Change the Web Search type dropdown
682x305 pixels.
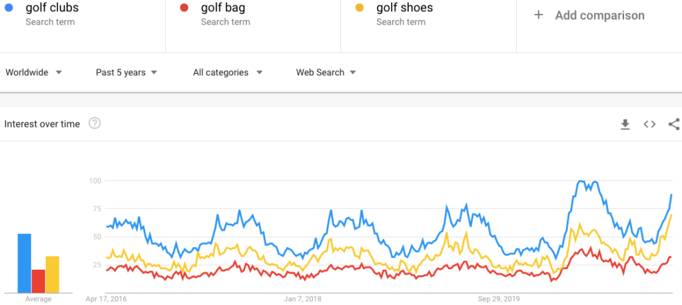[326, 72]
